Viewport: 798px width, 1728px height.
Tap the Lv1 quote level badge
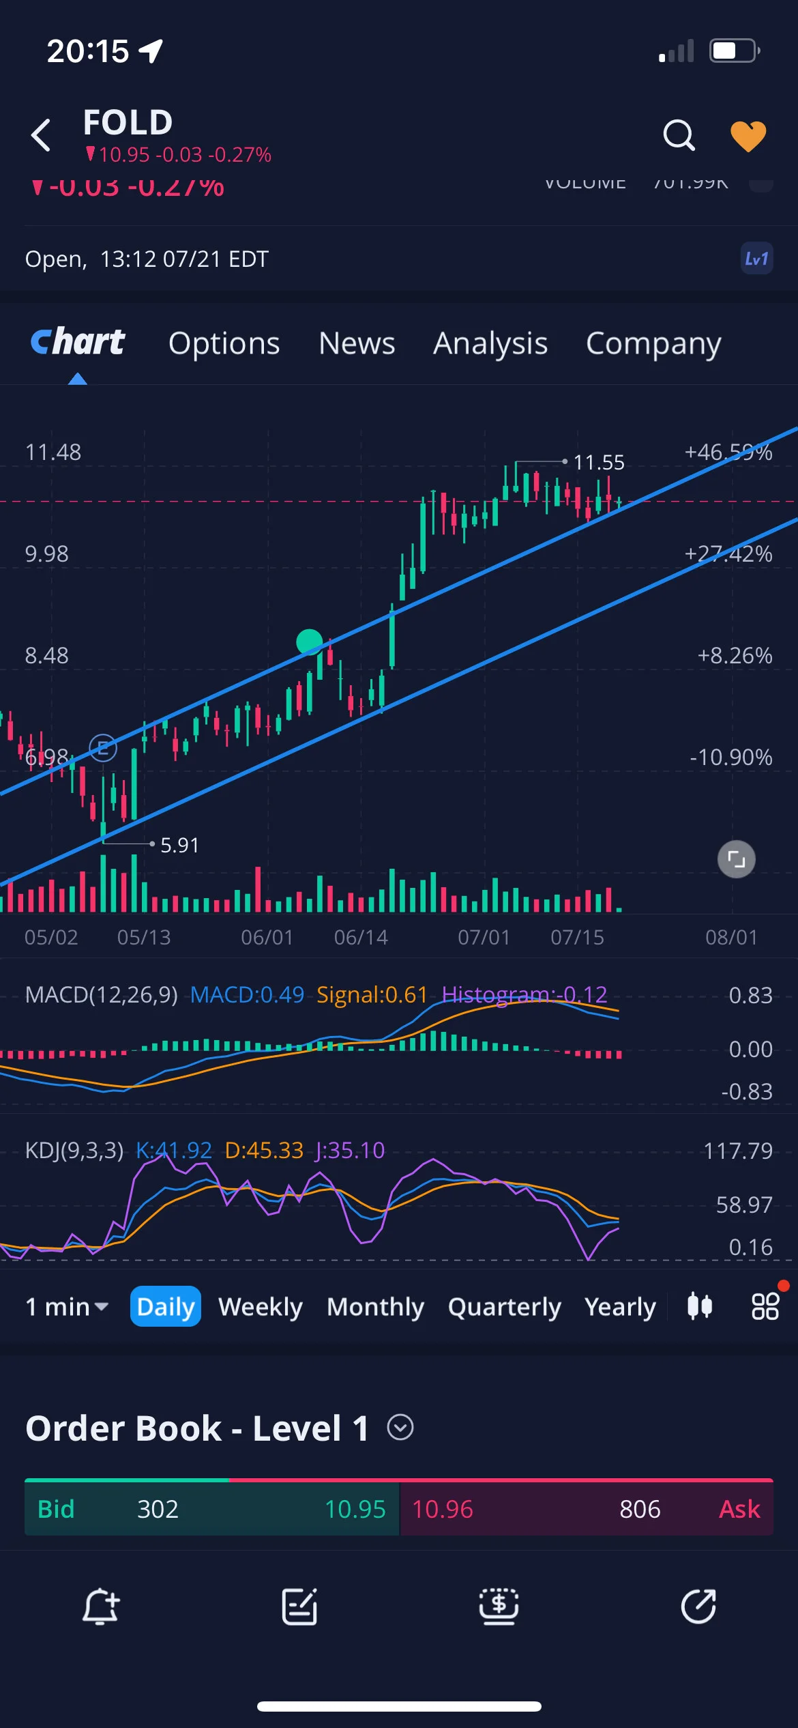click(x=756, y=259)
